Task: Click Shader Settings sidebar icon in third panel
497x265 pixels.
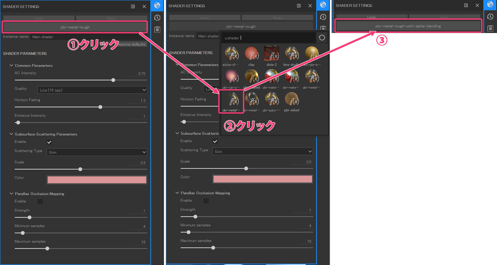Action: [x=490, y=4]
